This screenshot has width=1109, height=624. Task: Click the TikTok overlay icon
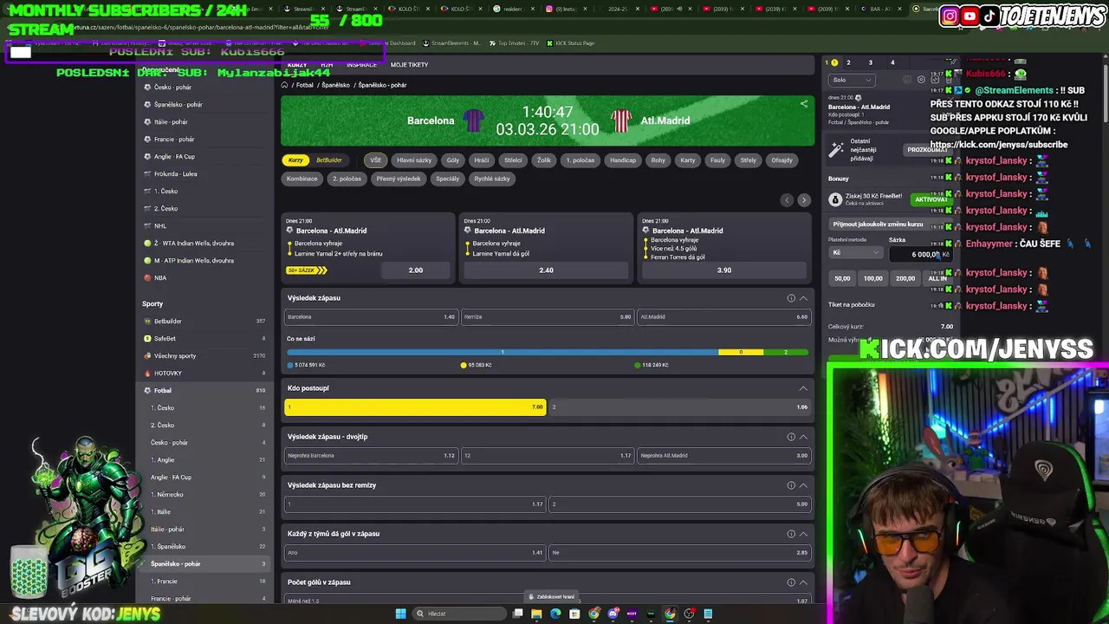click(989, 16)
